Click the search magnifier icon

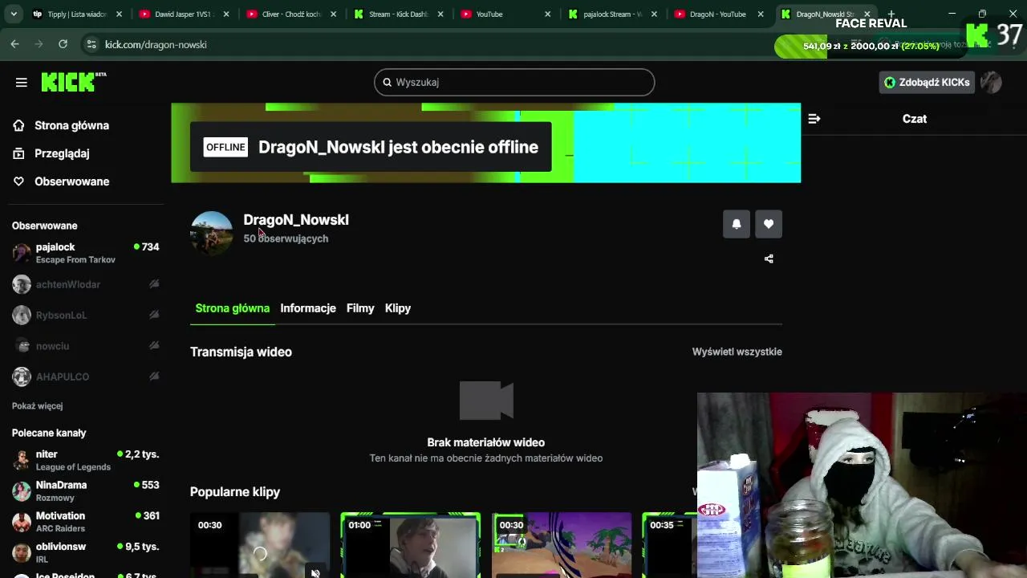point(387,82)
